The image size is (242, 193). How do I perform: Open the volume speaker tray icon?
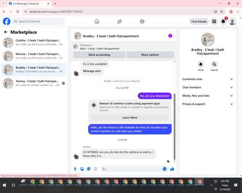coord(216,189)
